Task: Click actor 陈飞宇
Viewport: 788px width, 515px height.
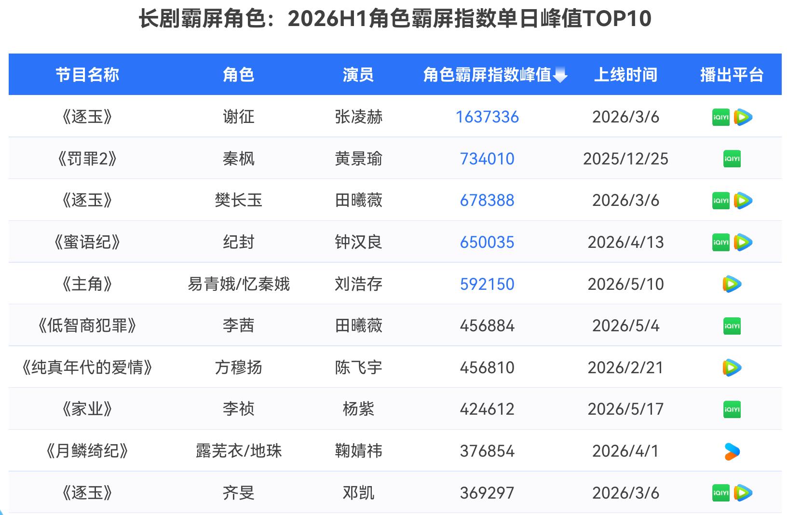Action: (x=358, y=368)
